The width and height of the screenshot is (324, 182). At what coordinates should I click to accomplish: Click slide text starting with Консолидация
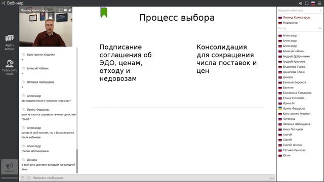tap(226, 59)
